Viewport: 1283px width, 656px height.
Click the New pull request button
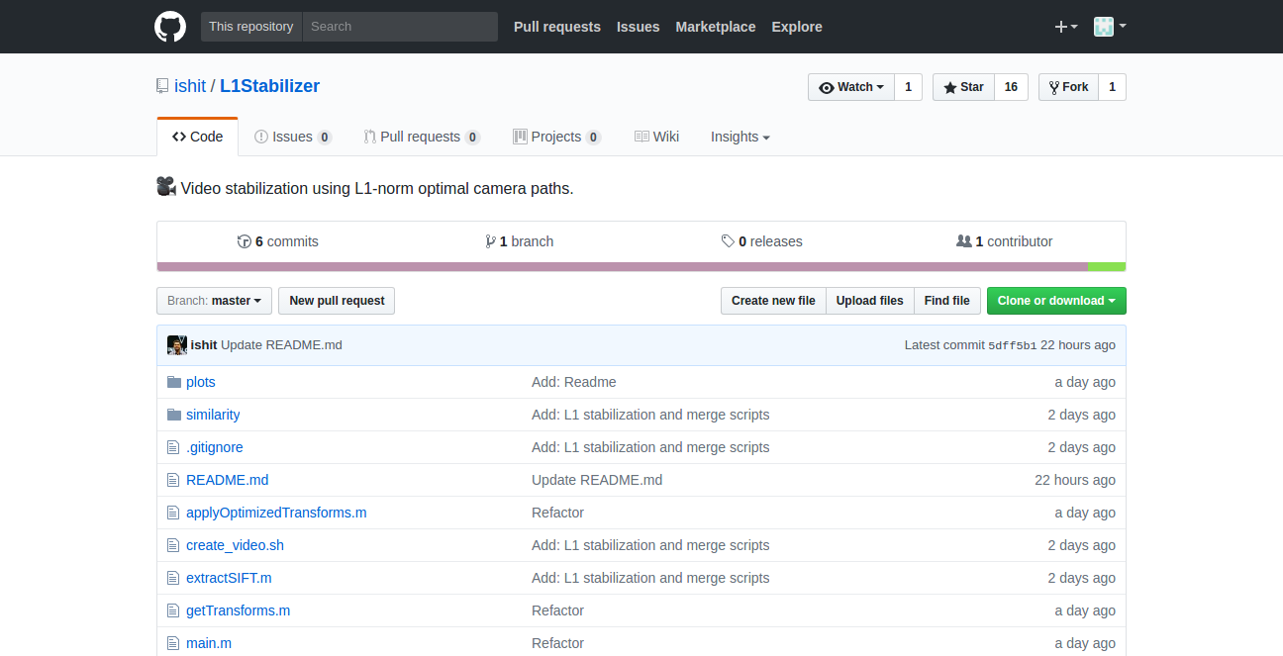[337, 301]
